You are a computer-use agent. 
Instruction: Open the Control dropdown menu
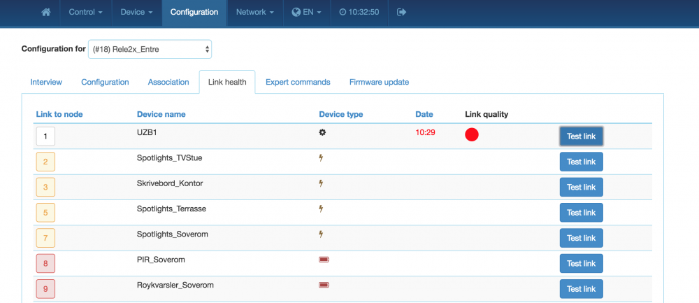coord(86,12)
